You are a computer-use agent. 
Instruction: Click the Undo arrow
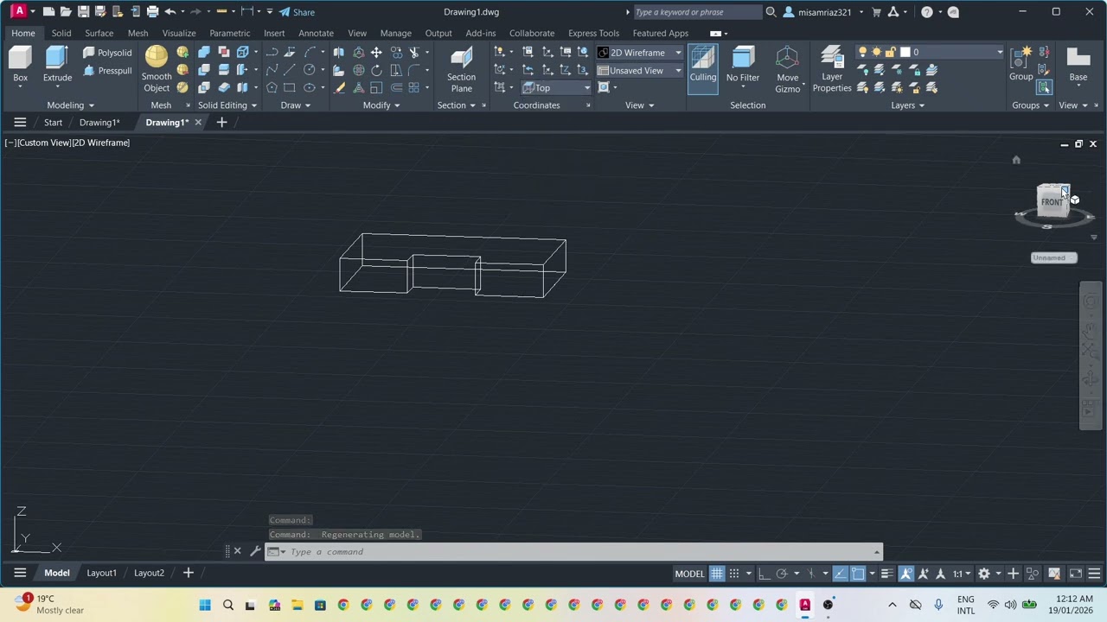point(170,12)
